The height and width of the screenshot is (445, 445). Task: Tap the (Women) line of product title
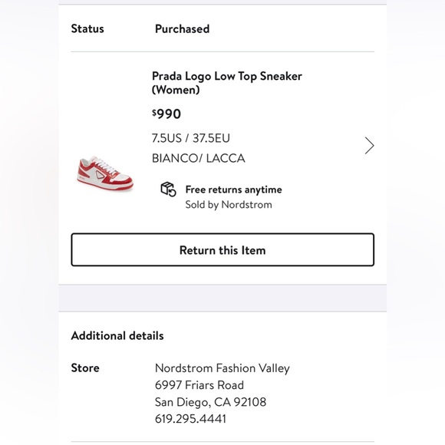tap(176, 90)
